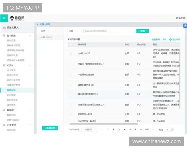
Task: Open 对话记录 in the sidebar
Action: point(11,130)
